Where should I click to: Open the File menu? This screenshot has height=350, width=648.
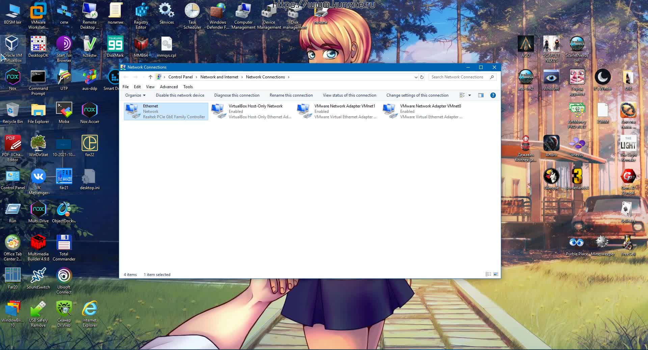[x=126, y=87]
